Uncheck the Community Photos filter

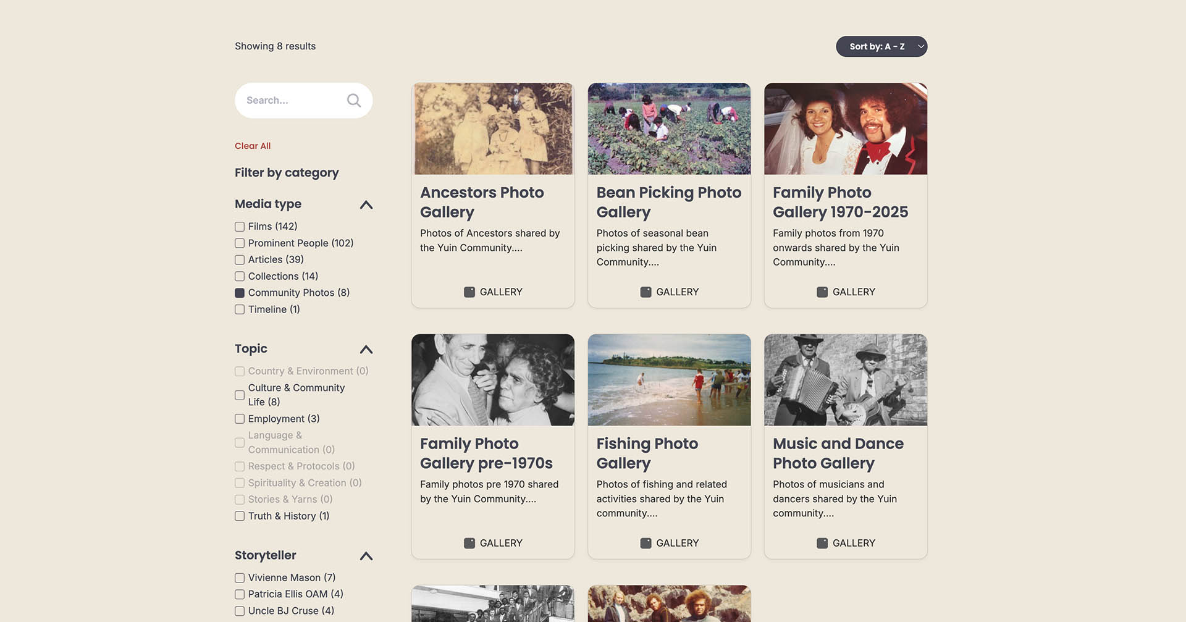240,293
